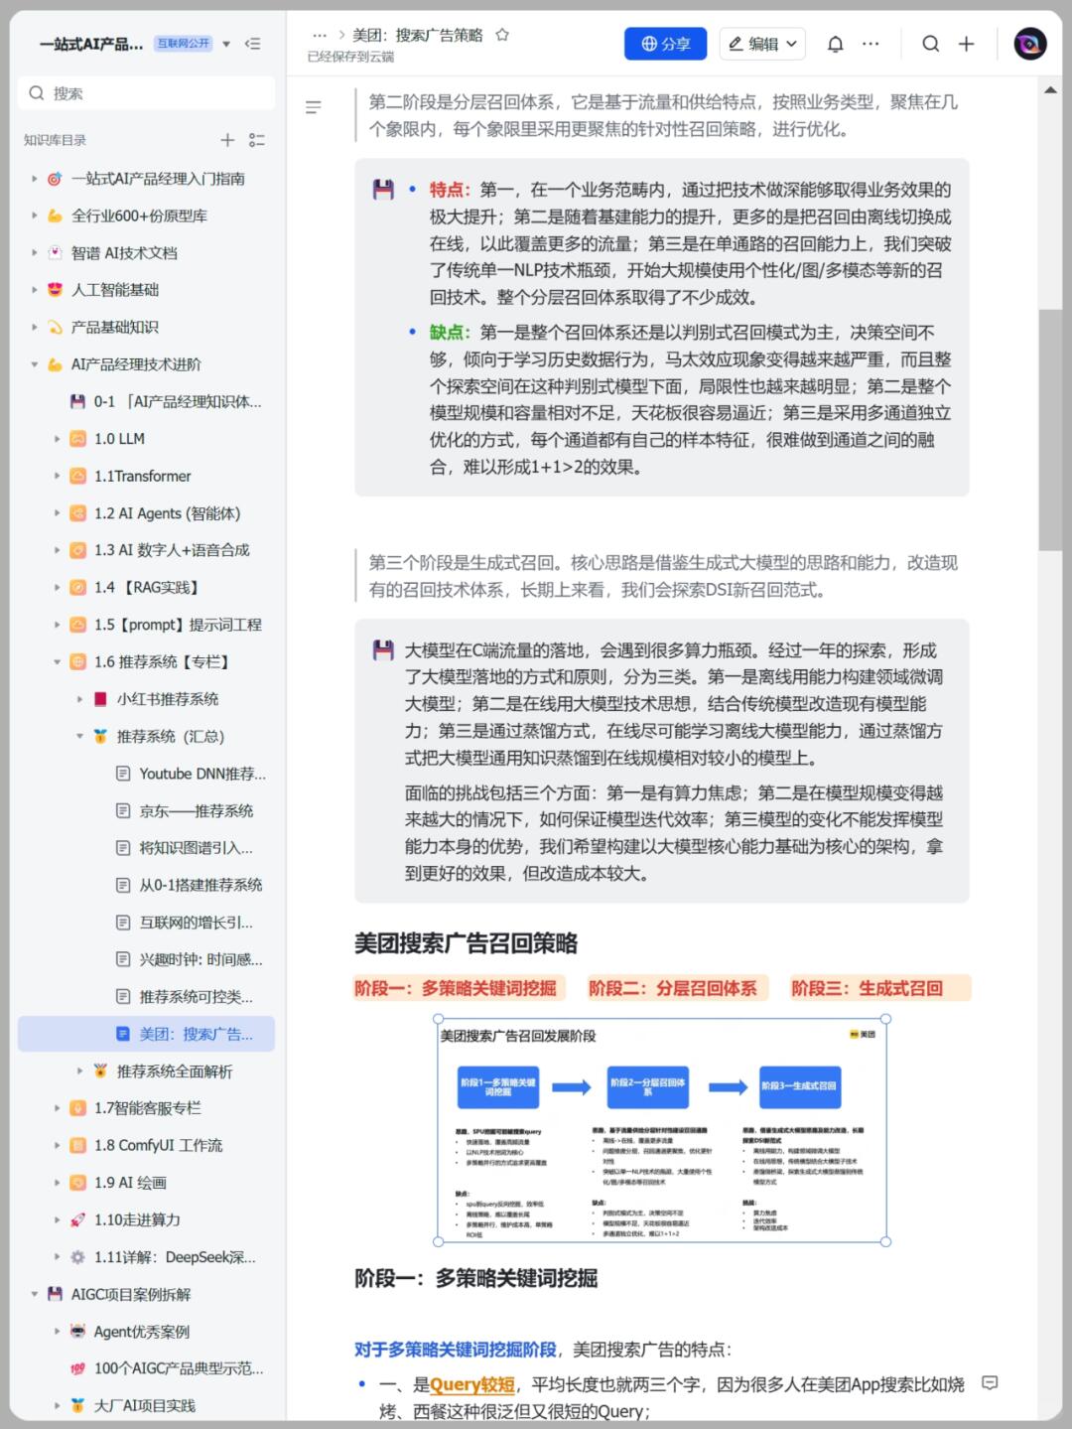Click the floppy icon of 0-1 AI产品经理知识体
Image resolution: width=1072 pixels, height=1429 pixels.
(x=77, y=401)
